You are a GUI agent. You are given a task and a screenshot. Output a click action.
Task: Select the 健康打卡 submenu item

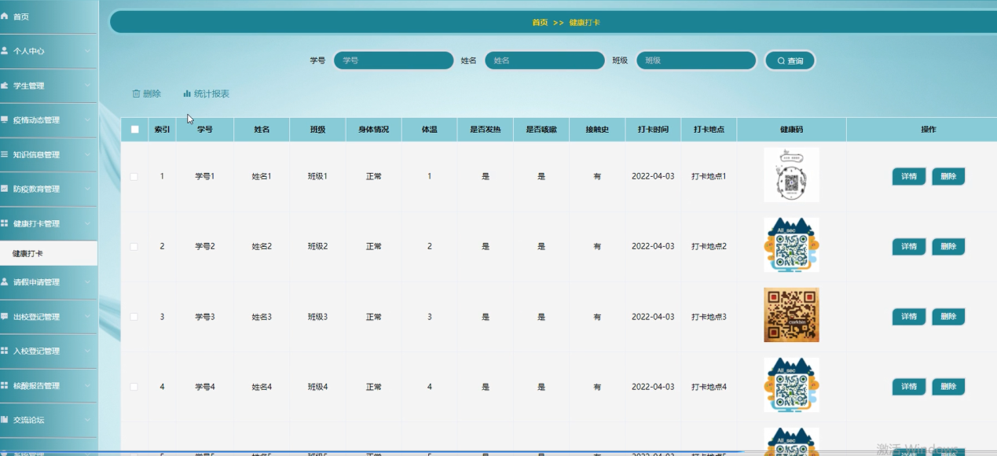[49, 253]
